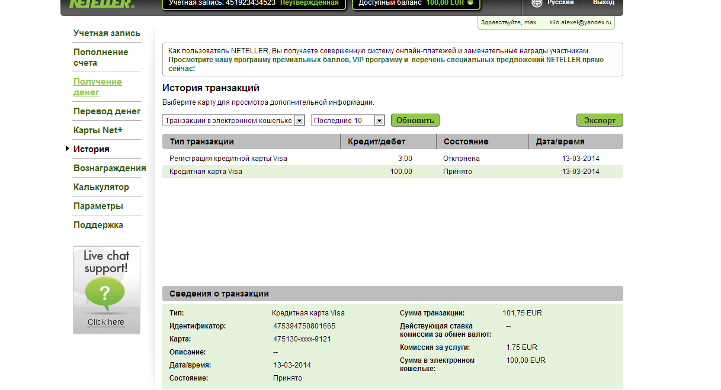Click the identifier 475394750801665
Viewport: 721px width, 390px height.
(x=304, y=326)
